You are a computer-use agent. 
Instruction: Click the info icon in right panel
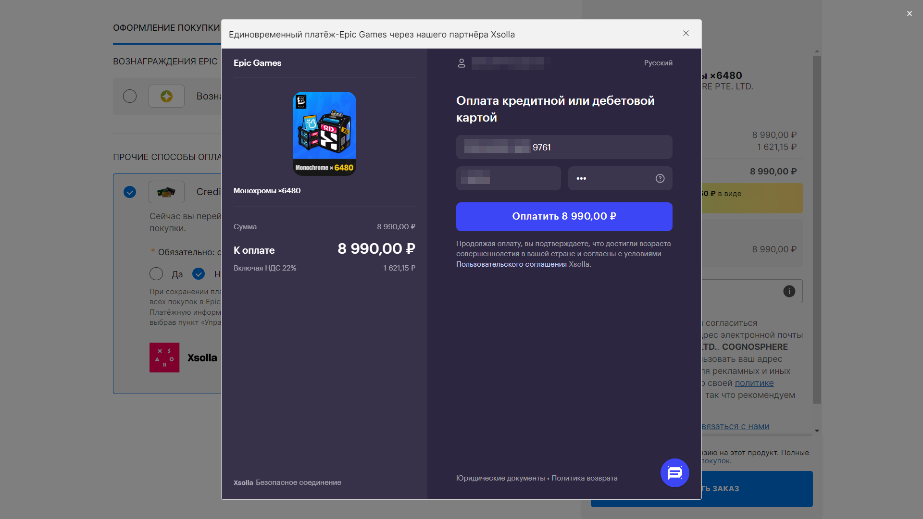(x=789, y=291)
